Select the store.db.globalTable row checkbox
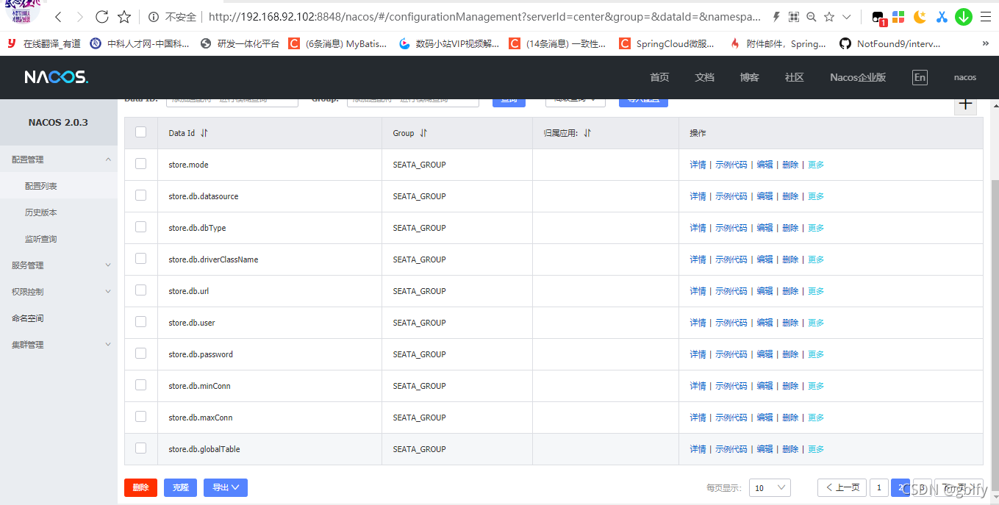Screen dimensions: 999x505 click(x=141, y=448)
